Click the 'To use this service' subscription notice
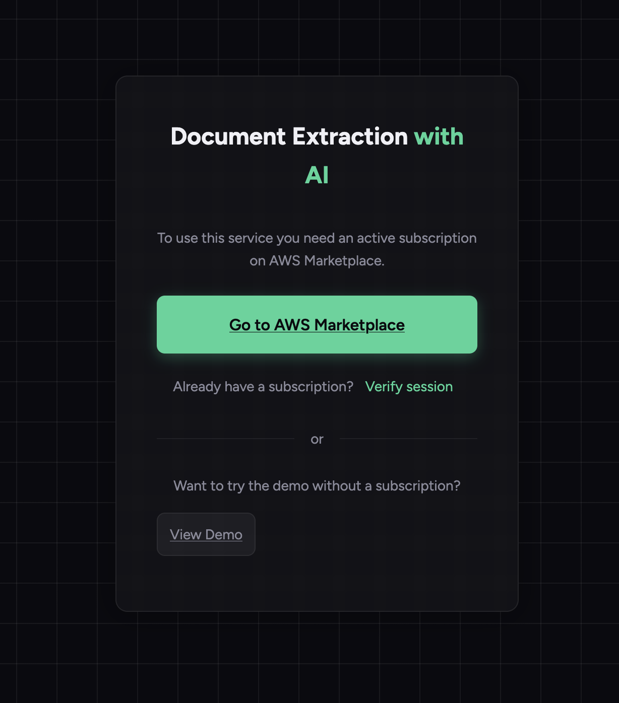 pos(317,249)
